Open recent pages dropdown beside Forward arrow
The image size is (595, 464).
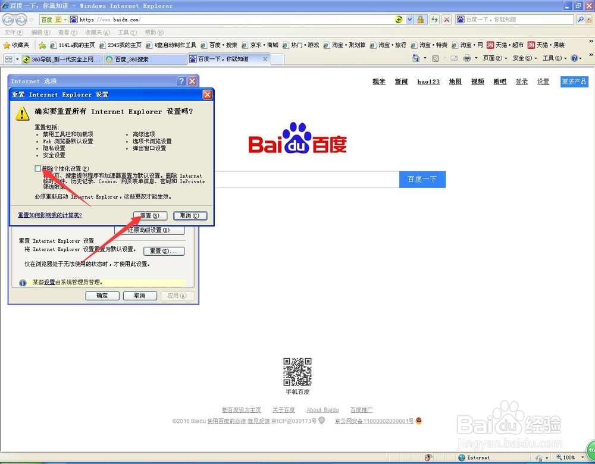point(32,20)
